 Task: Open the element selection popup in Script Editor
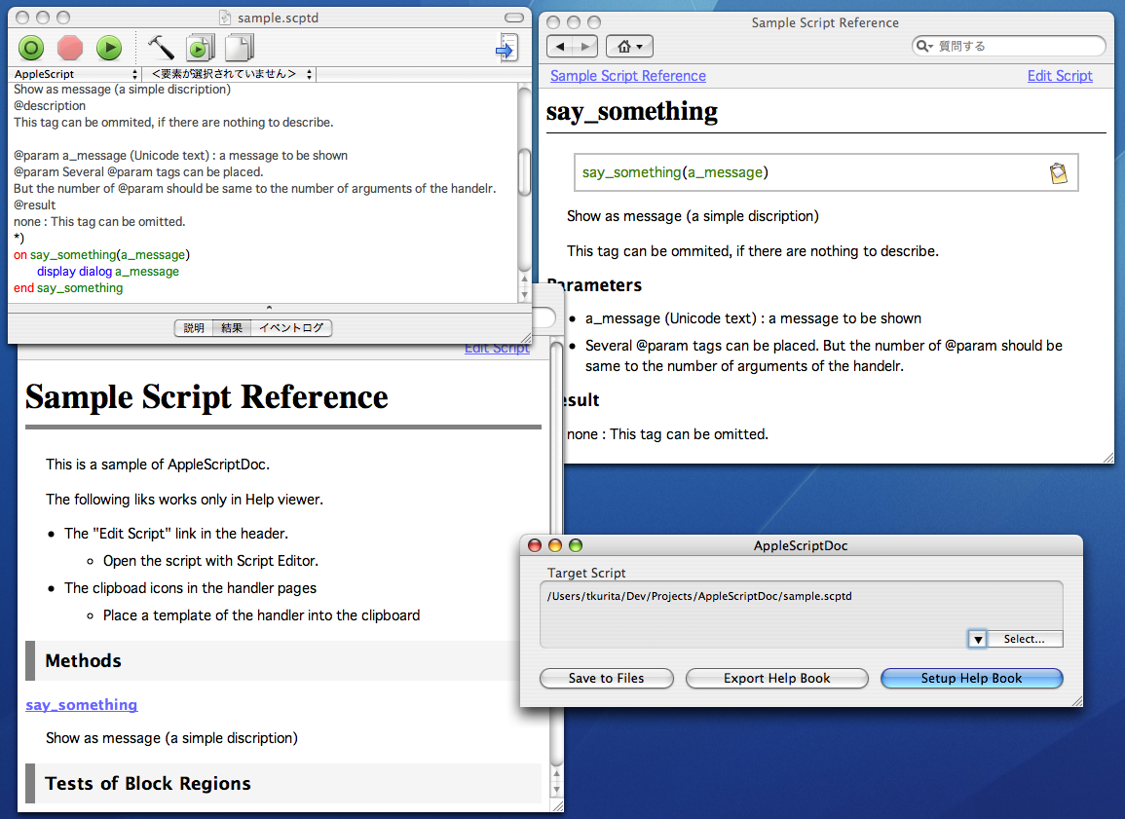tap(230, 74)
